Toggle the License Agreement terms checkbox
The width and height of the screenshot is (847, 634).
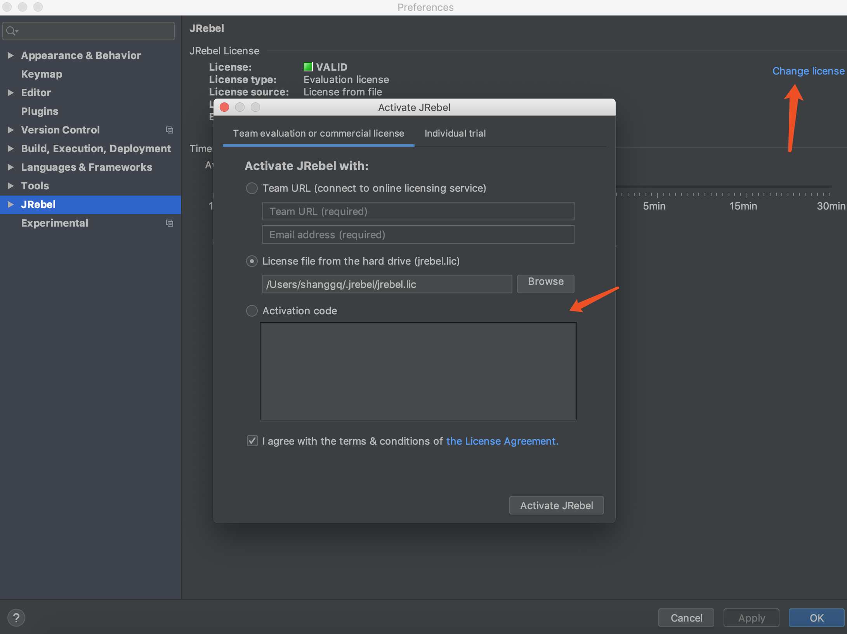[252, 441]
